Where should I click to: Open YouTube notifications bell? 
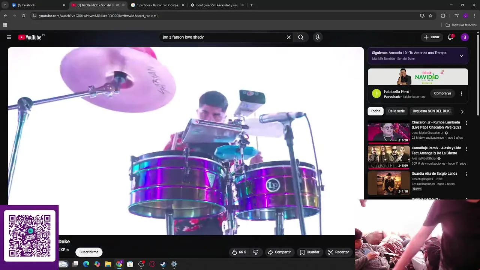(x=450, y=37)
